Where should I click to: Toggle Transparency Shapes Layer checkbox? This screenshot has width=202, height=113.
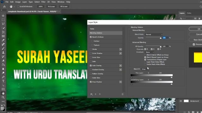tap(145, 60)
